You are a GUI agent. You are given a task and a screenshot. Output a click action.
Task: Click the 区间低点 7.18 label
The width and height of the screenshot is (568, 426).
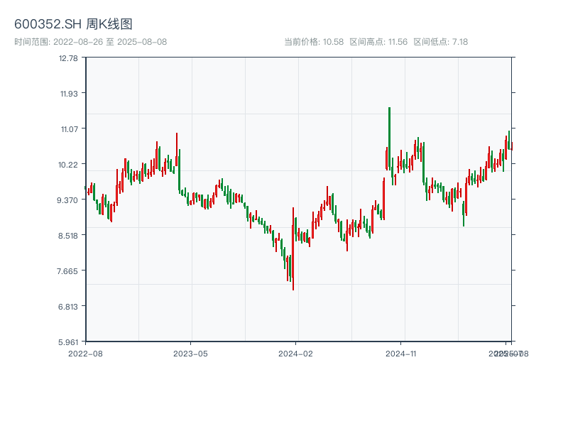[x=440, y=42]
